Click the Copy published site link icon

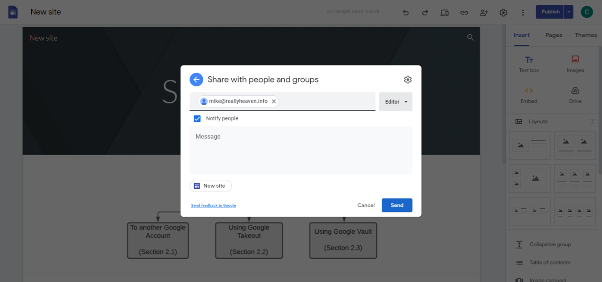(464, 12)
